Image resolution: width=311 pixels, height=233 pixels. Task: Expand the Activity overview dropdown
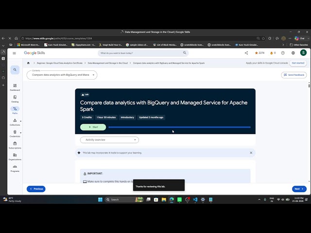click(109, 140)
